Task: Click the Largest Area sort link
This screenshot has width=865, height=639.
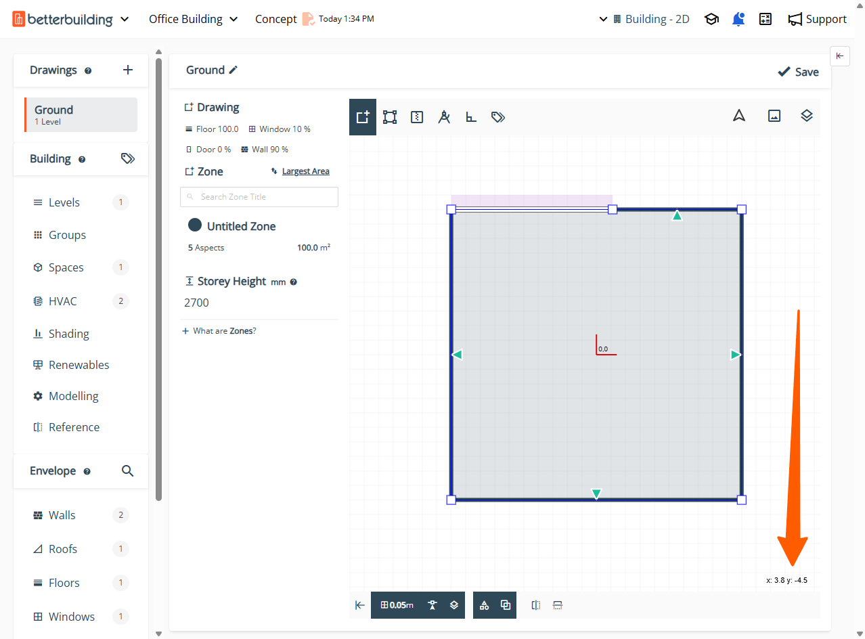Action: tap(305, 171)
